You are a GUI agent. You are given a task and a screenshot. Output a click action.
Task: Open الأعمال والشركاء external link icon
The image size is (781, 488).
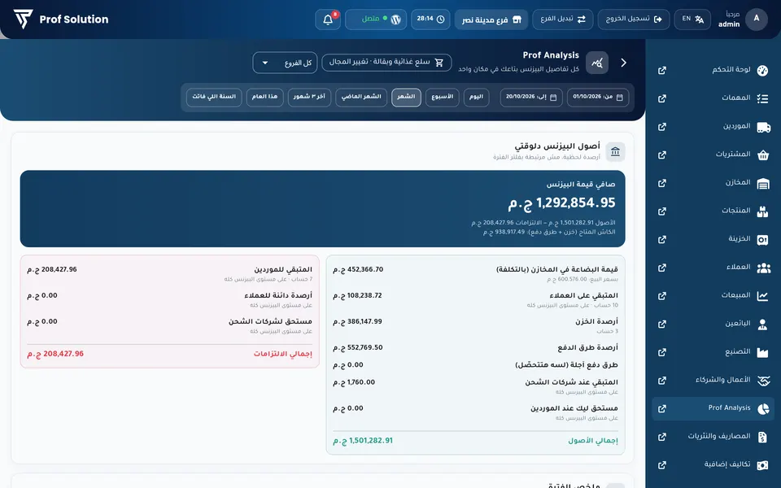point(662,381)
